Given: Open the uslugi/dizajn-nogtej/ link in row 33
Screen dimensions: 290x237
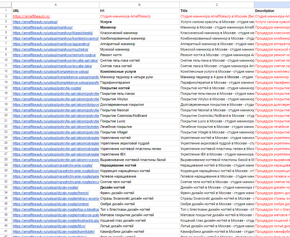Looking at the screenshot, I should [45, 187].
